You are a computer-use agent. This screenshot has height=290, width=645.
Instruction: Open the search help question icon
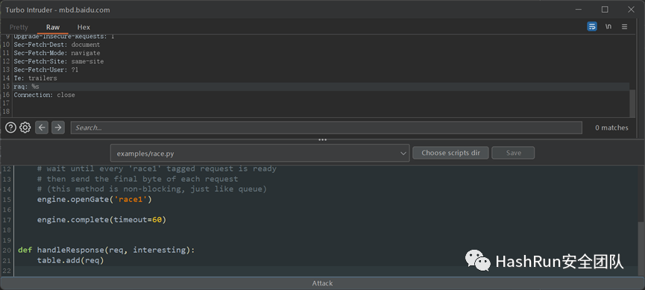pos(10,127)
